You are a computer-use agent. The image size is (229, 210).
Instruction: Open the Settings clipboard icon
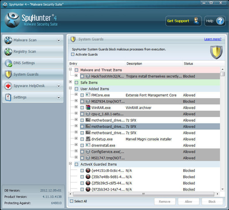[8, 97]
